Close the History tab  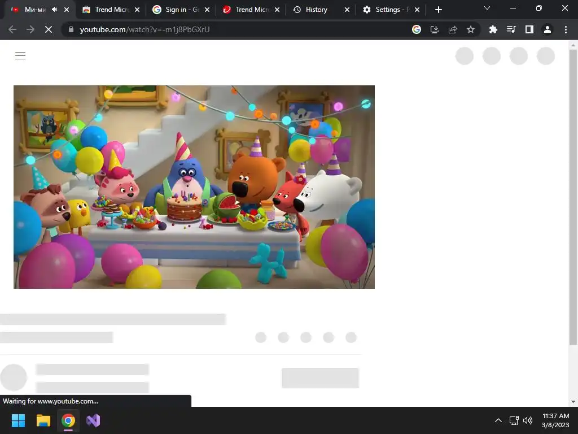(x=347, y=10)
